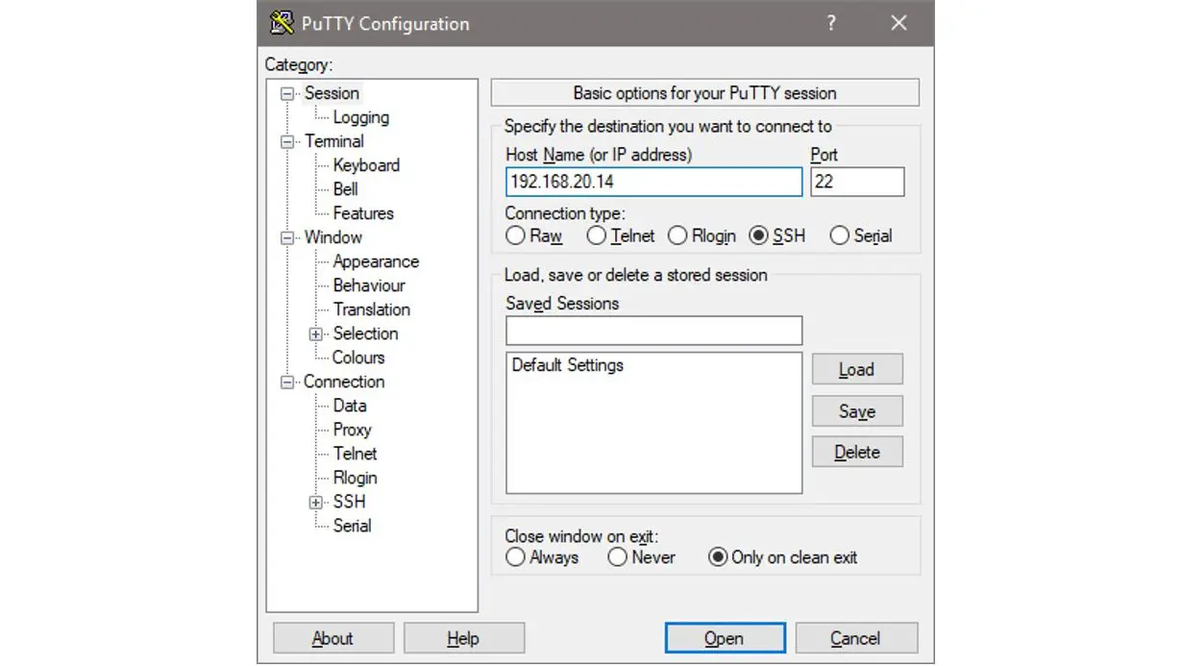Image resolution: width=1182 pixels, height=666 pixels.
Task: Collapse the Terminal category node
Action: coord(286,141)
